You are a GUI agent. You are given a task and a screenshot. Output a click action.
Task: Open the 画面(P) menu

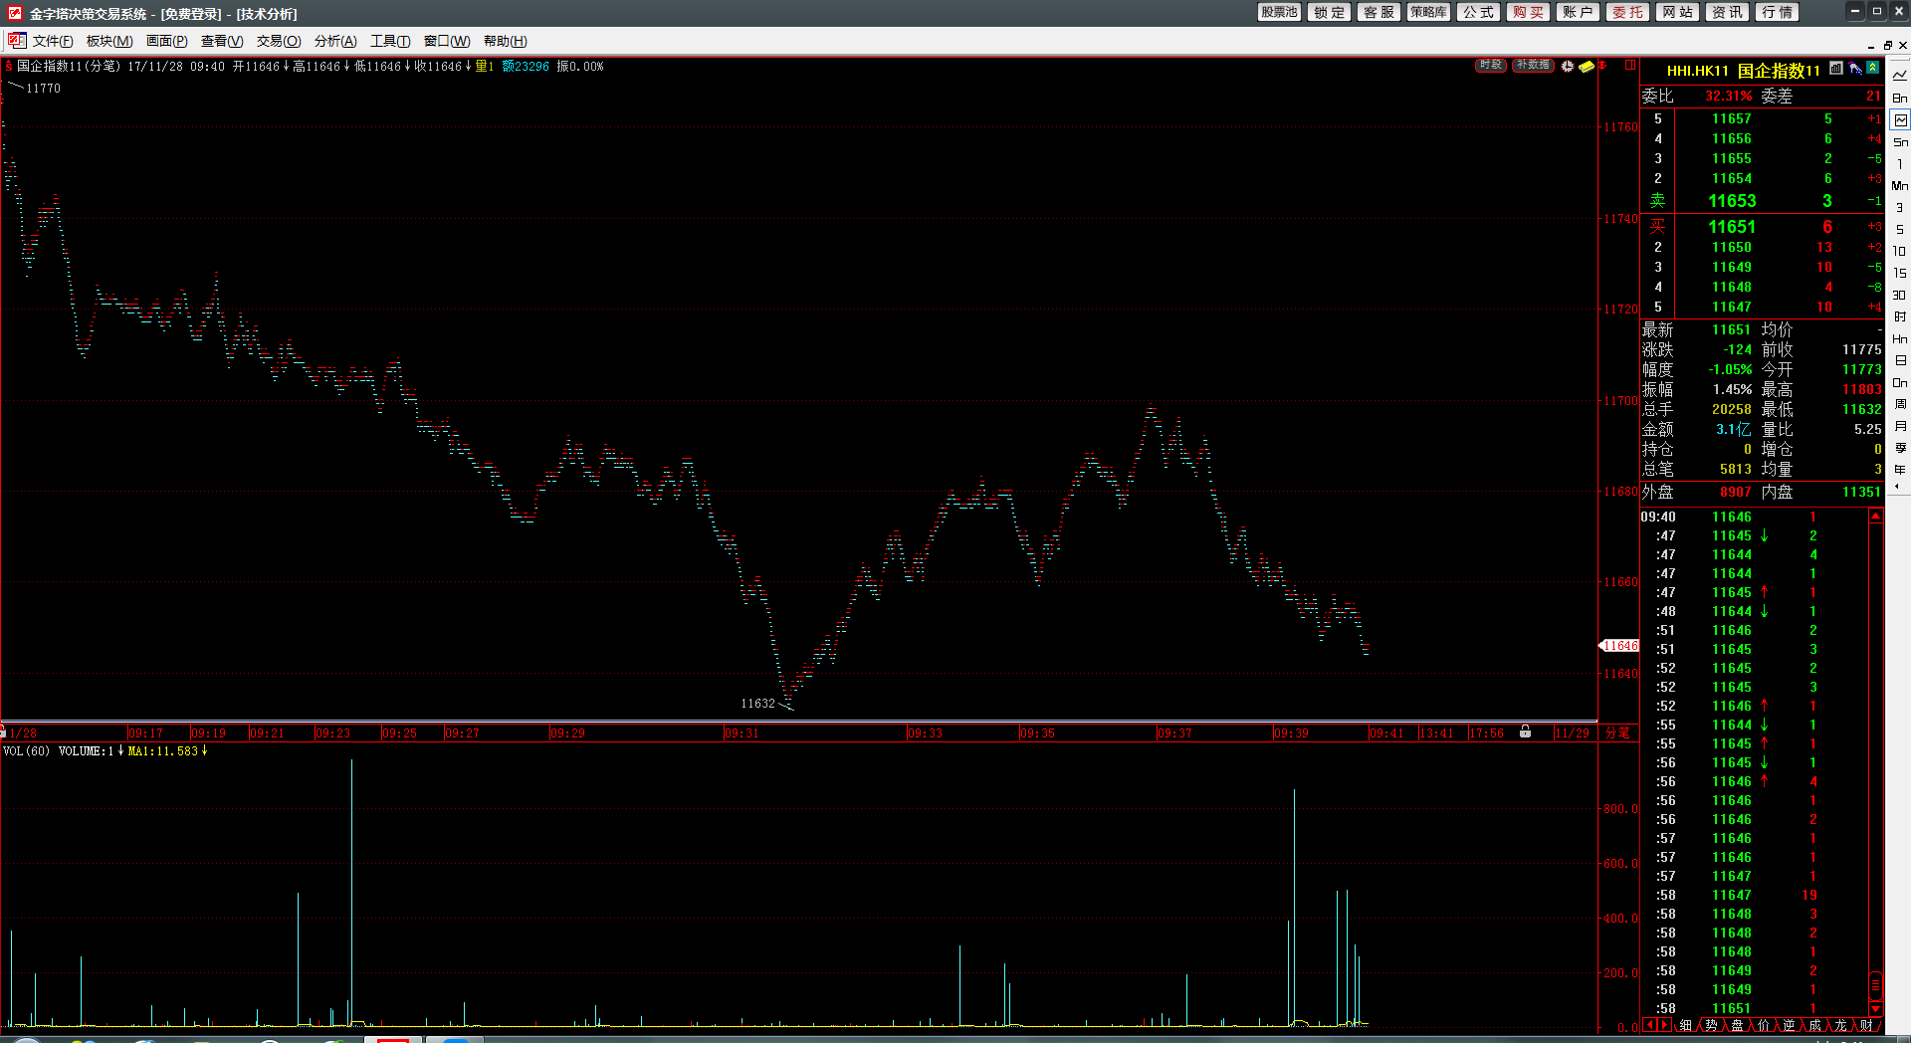166,41
